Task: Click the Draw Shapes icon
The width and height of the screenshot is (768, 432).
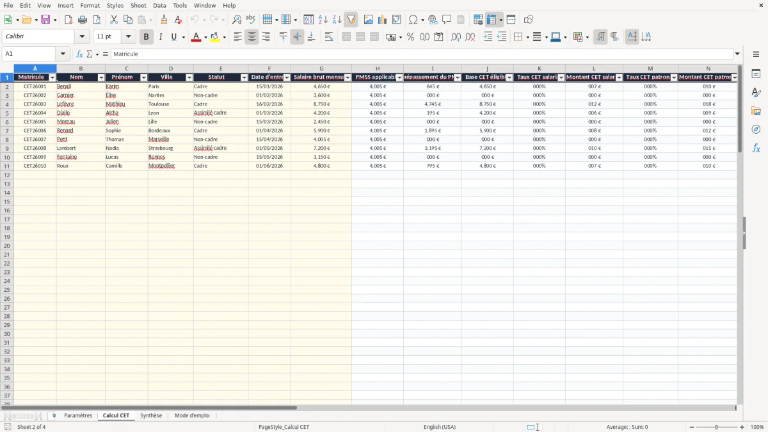Action: click(x=528, y=20)
